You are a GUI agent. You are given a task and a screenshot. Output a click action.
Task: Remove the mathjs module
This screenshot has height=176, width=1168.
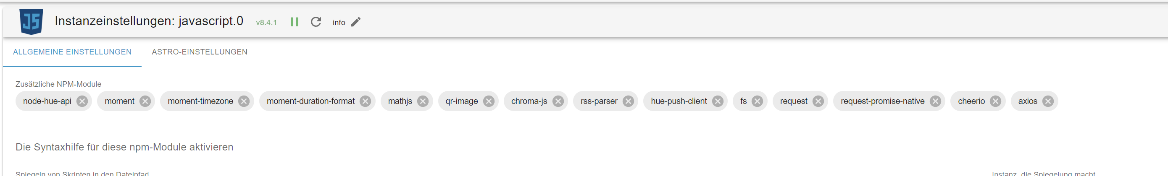pyautogui.click(x=423, y=101)
